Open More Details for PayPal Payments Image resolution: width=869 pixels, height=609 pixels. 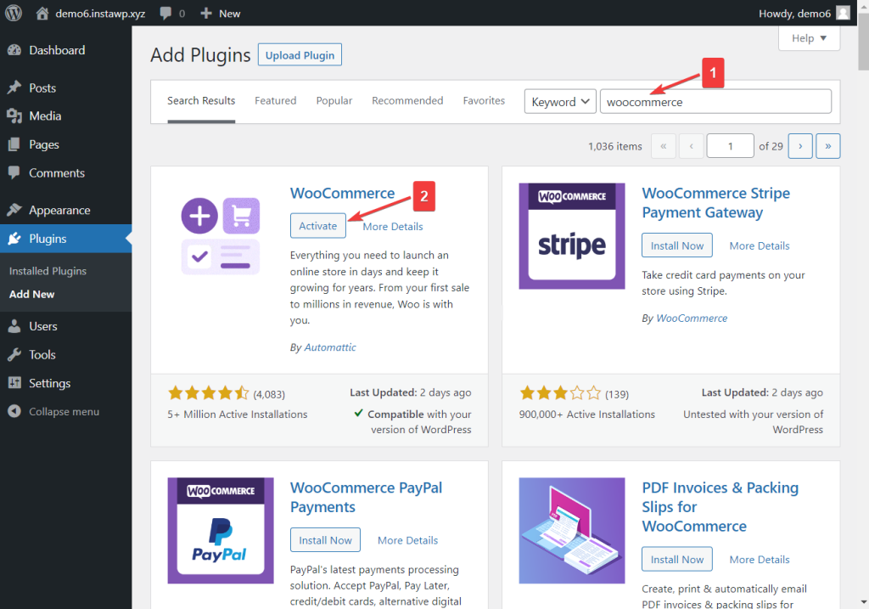coord(408,540)
